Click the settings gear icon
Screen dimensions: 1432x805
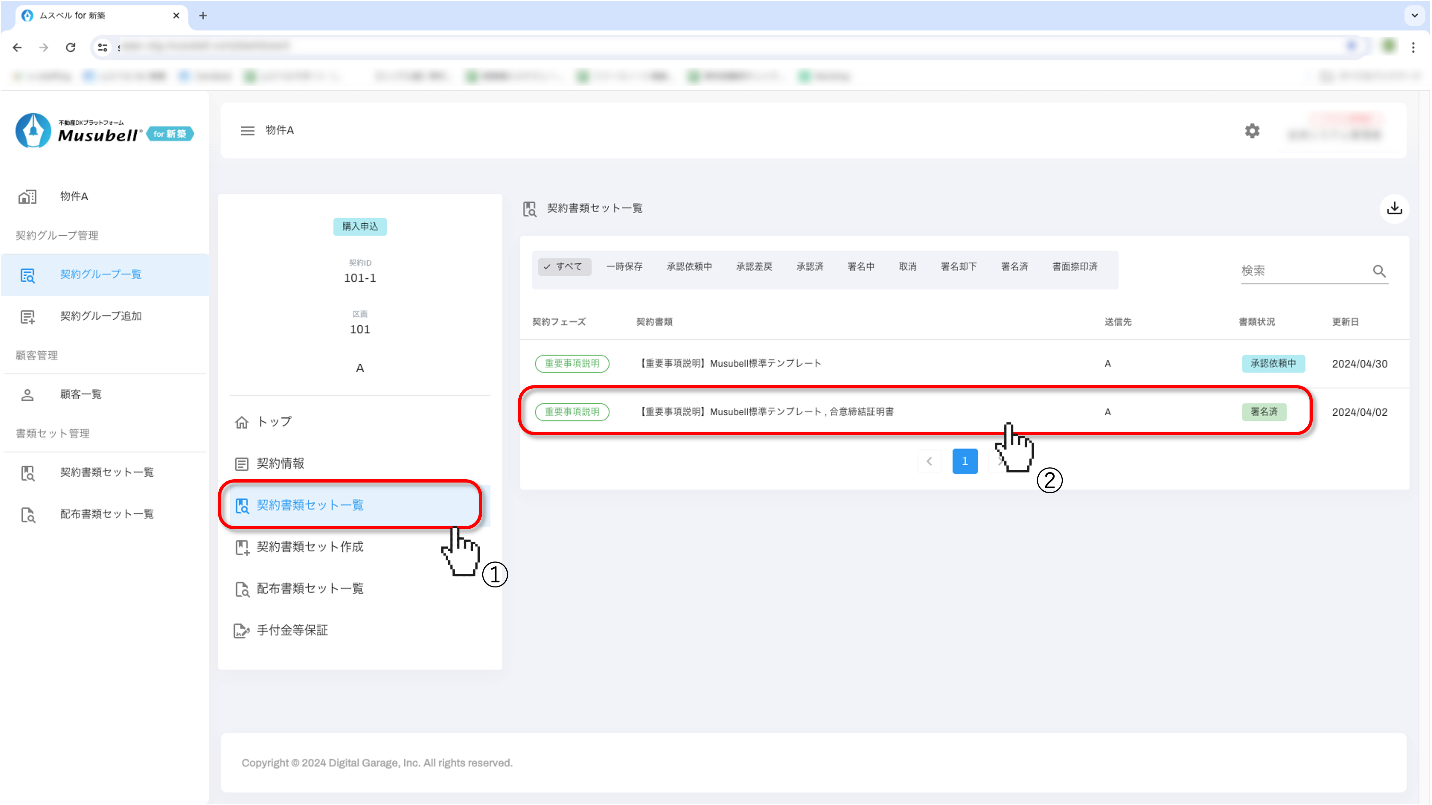(x=1252, y=131)
